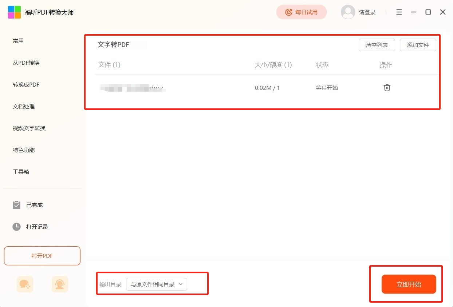Select the 常用 sidebar menu item
This screenshot has height=307, width=453.
tap(18, 41)
